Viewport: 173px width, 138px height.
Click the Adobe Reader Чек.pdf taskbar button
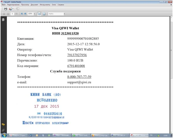[x=139, y=136]
